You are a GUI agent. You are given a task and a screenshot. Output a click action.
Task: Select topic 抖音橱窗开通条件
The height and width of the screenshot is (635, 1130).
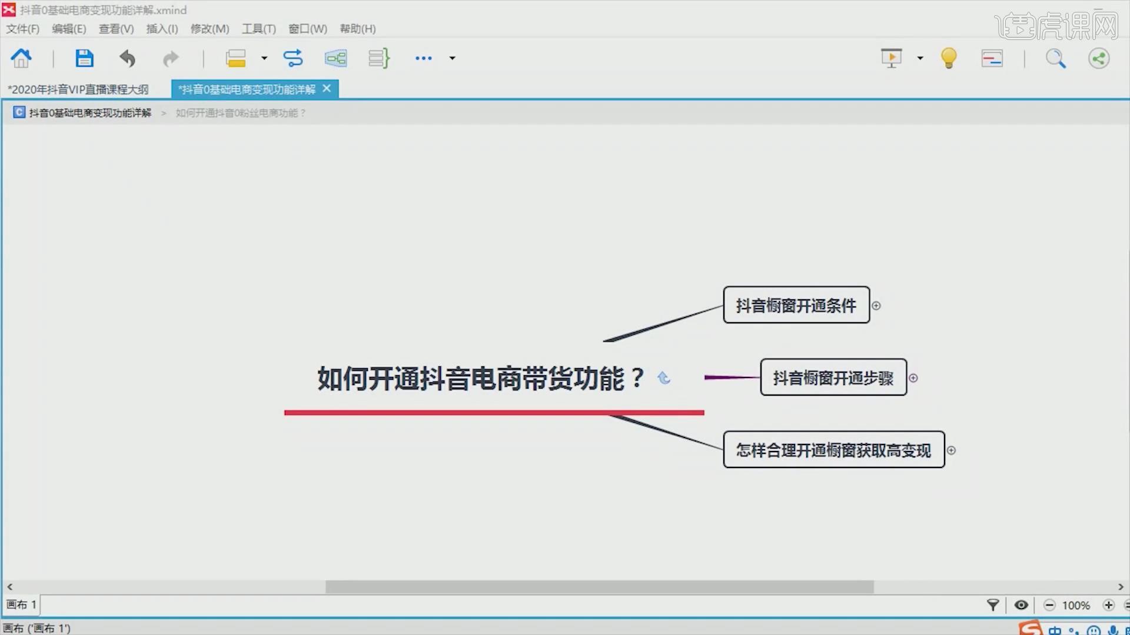pos(796,305)
